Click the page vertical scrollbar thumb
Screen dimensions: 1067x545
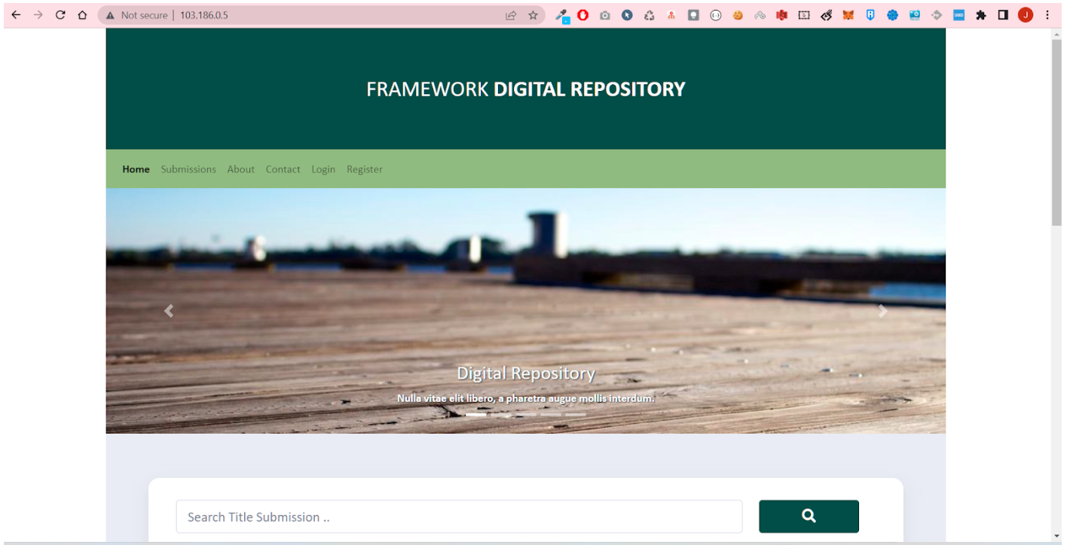click(1056, 131)
